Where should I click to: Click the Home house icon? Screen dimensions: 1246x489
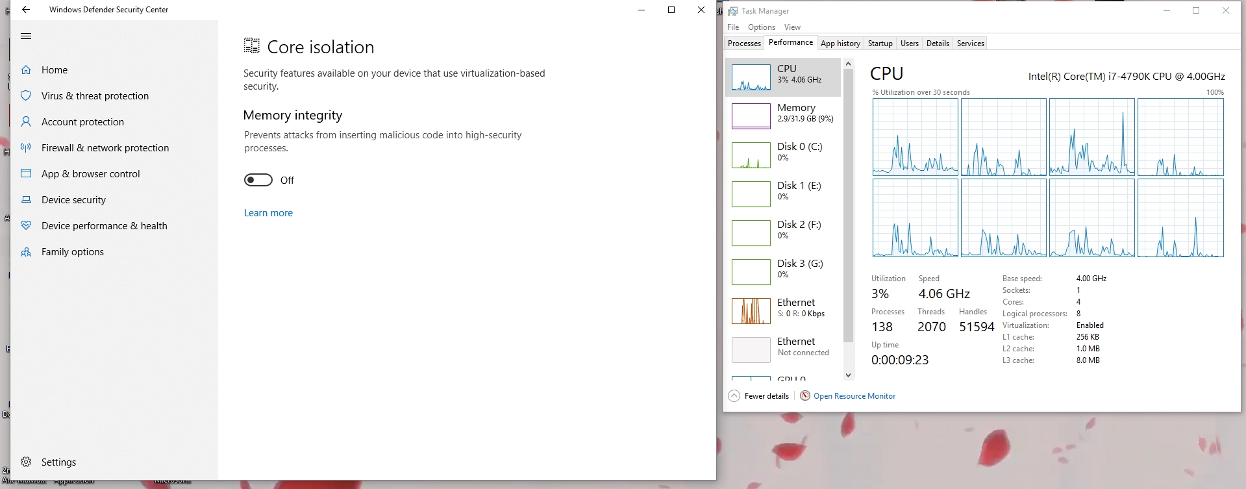[x=26, y=70]
